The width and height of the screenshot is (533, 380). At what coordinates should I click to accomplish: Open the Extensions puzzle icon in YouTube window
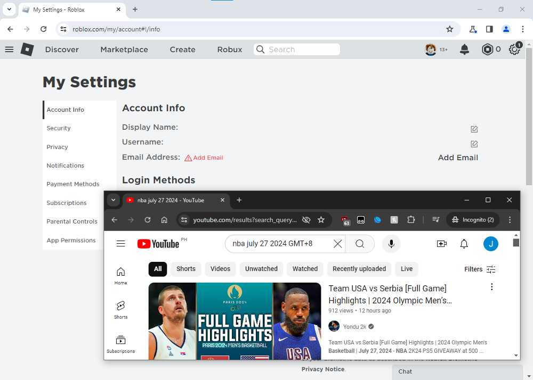pos(411,220)
